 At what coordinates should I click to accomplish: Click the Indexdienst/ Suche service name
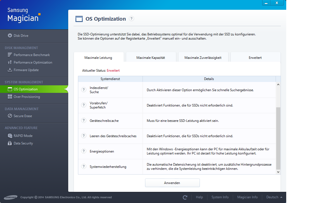pos(99,90)
